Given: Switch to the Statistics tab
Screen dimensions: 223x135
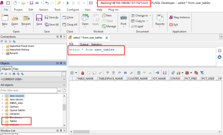Looking at the screenshot, I should point(96,44).
